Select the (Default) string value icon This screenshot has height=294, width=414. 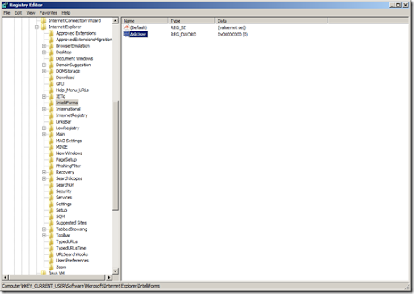coord(126,27)
